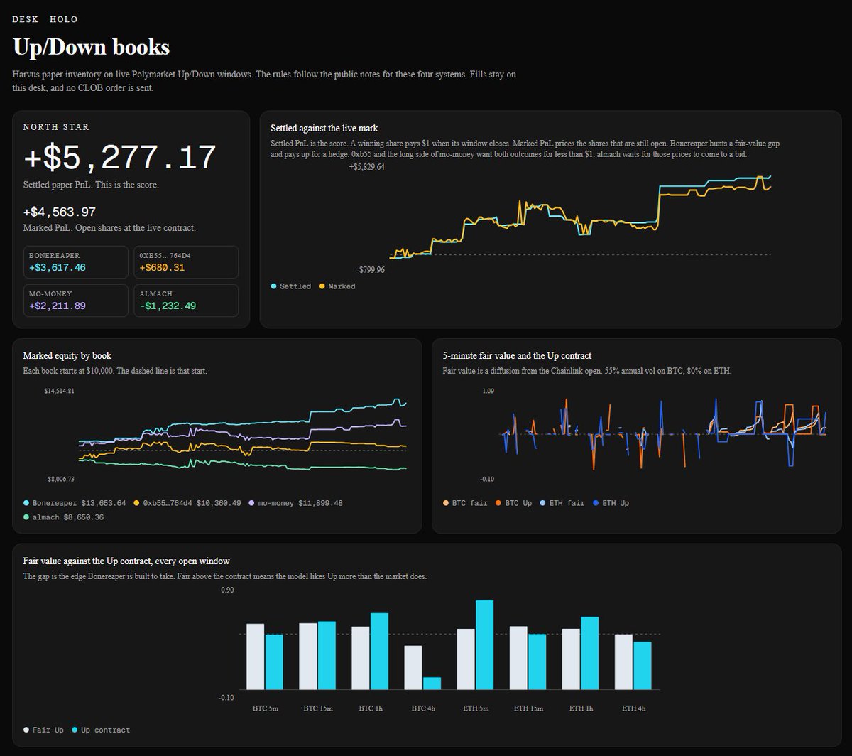Image resolution: width=852 pixels, height=756 pixels.
Task: Click the tall ETH 5m Up contract bar
Action: click(484, 644)
